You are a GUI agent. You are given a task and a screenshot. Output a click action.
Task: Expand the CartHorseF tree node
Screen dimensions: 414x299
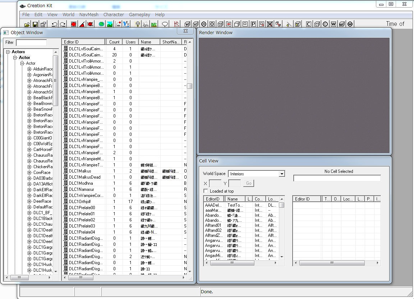coord(29,149)
